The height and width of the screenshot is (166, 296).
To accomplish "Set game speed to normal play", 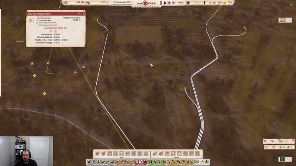I will click(165, 3).
